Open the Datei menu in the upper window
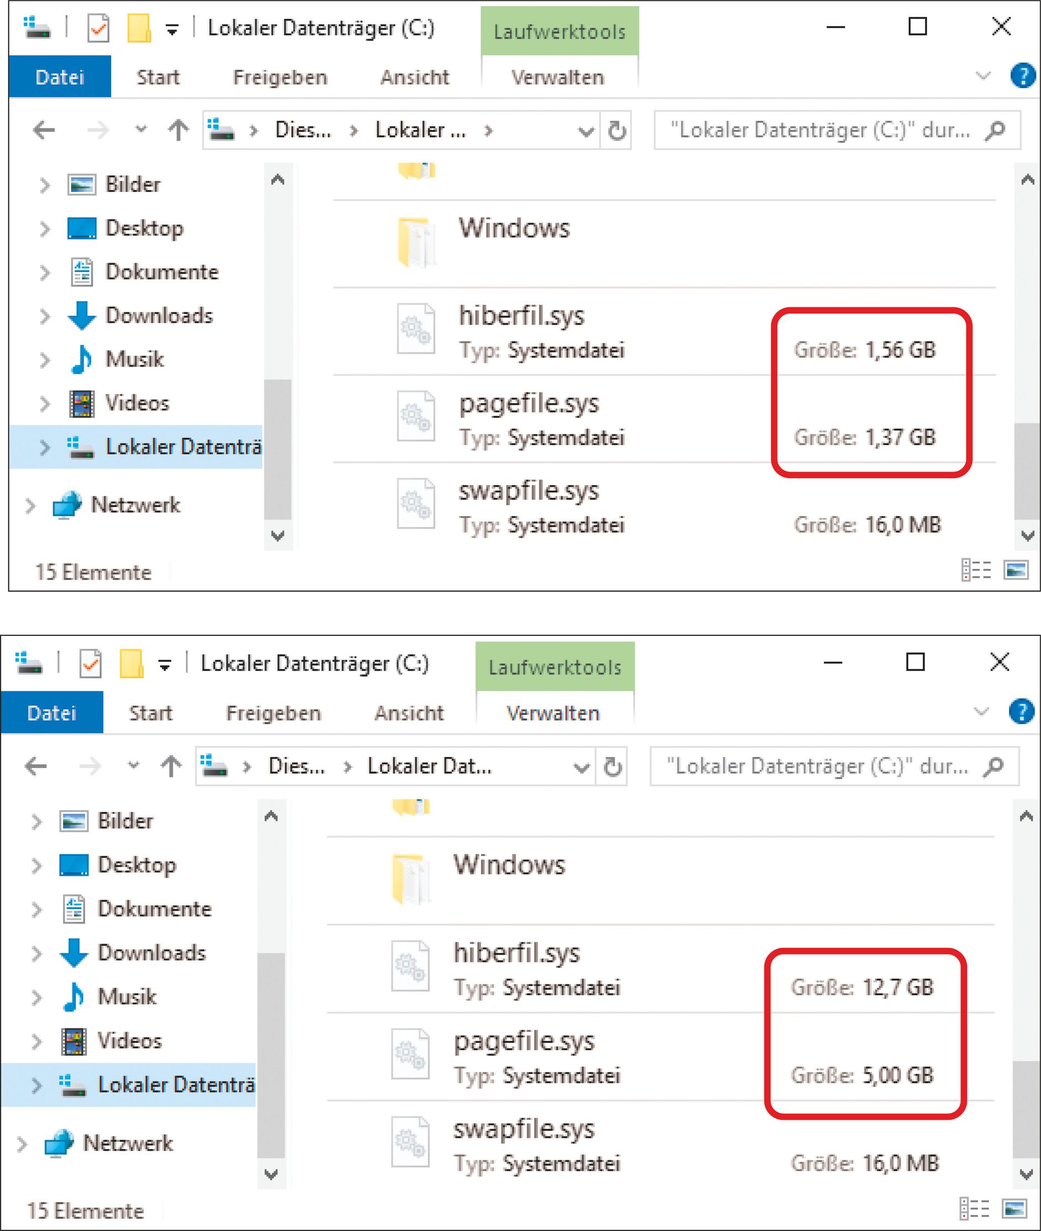Image resolution: width=1041 pixels, height=1231 pixels. 60,77
